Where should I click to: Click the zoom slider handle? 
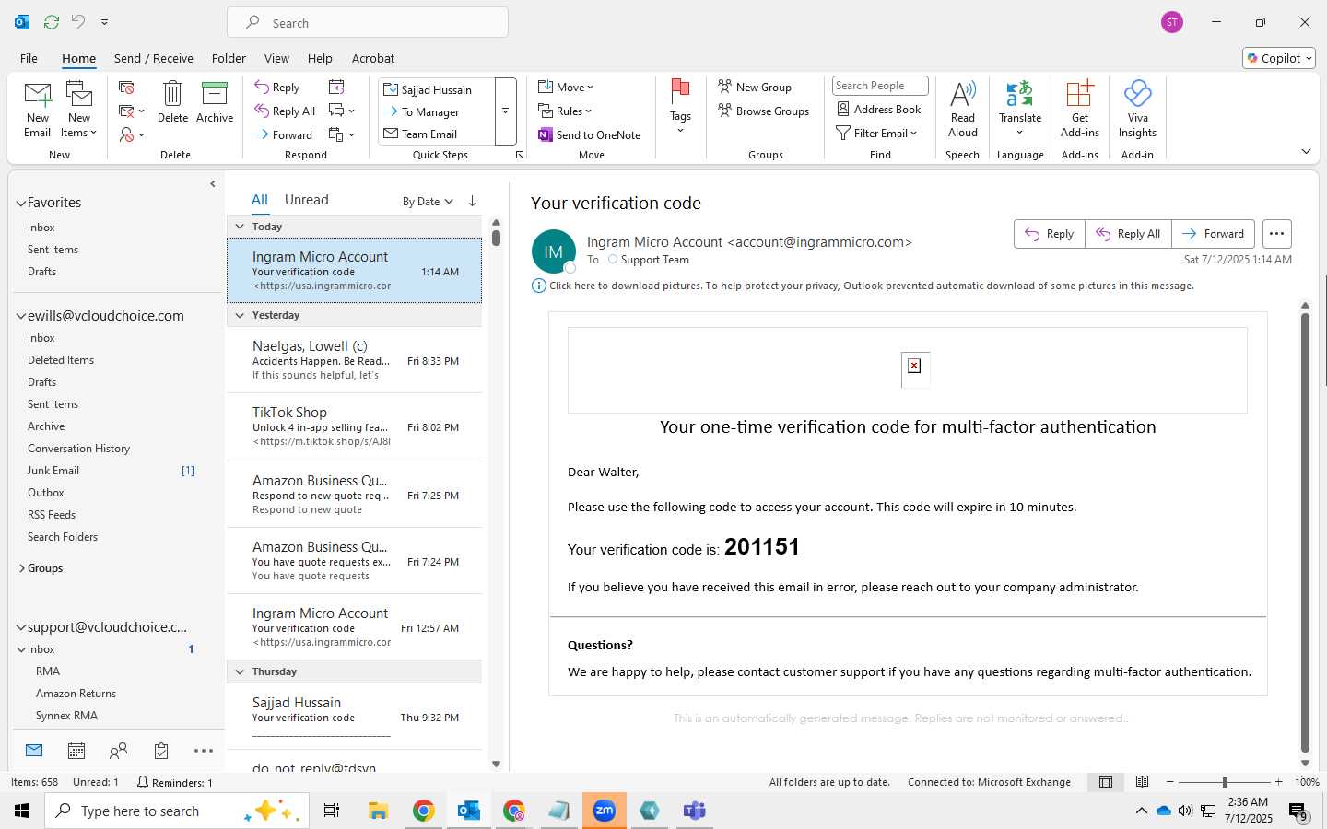click(1225, 782)
